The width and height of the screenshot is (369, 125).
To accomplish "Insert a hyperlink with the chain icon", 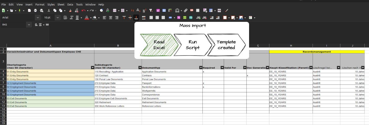I will pyautogui.click(x=186, y=11).
